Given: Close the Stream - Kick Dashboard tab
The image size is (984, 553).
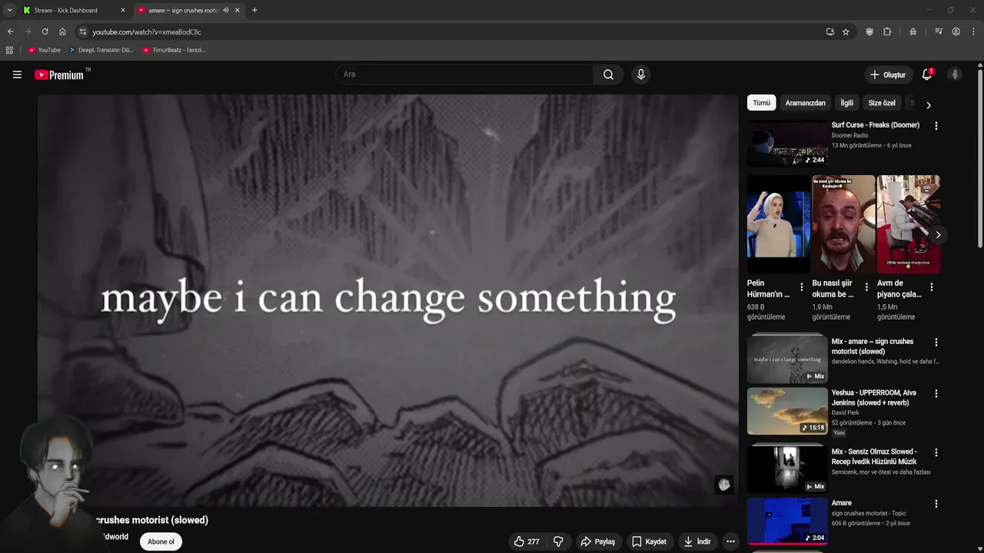Looking at the screenshot, I should [122, 10].
